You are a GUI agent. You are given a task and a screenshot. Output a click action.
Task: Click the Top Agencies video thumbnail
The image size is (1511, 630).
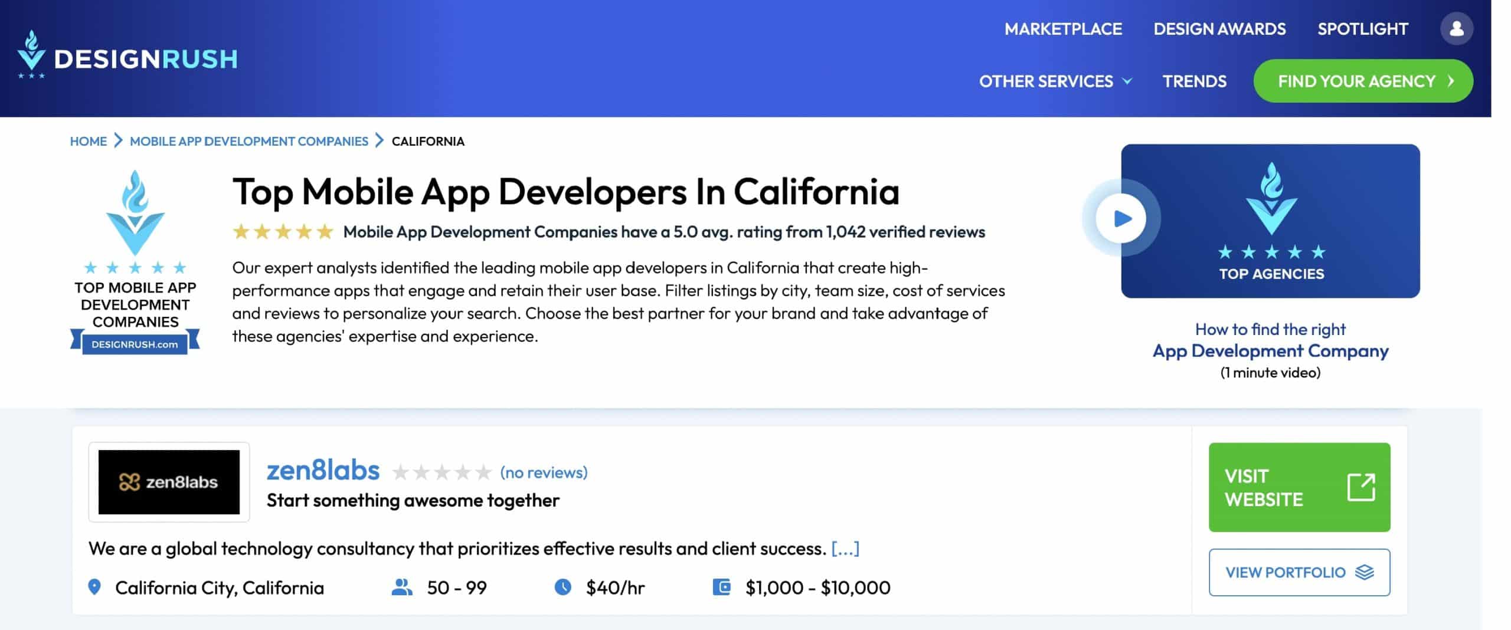pyautogui.click(x=1270, y=221)
